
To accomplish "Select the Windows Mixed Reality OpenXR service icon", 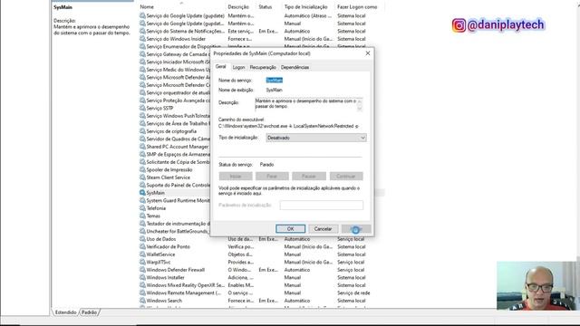I will [142, 285].
